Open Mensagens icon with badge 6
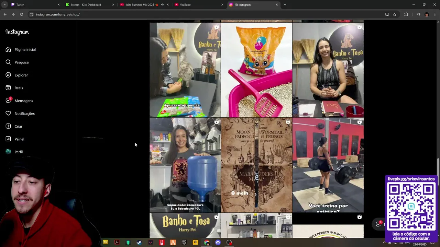The height and width of the screenshot is (247, 440). click(9, 101)
